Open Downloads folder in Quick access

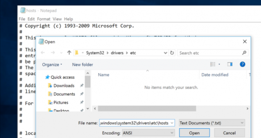(x=63, y=86)
